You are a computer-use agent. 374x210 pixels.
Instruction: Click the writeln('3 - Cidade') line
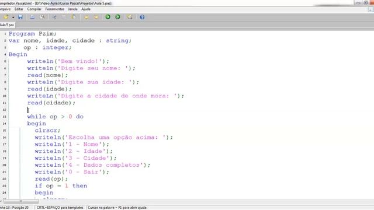coord(75,158)
